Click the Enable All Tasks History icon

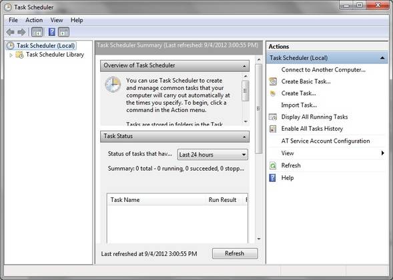point(273,129)
